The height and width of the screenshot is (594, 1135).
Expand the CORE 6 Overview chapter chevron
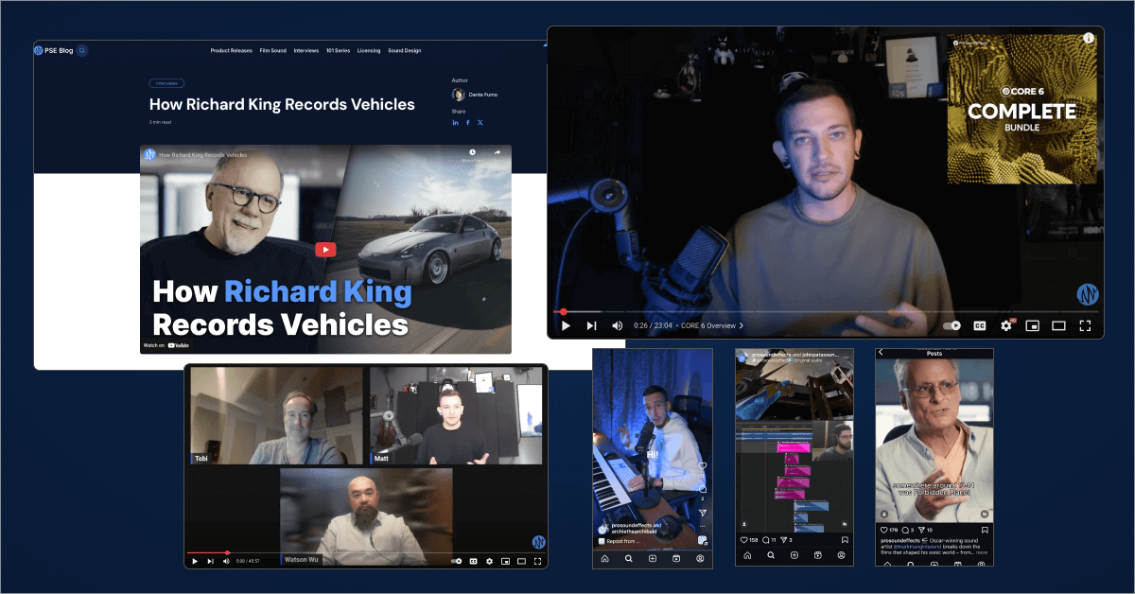click(x=742, y=325)
